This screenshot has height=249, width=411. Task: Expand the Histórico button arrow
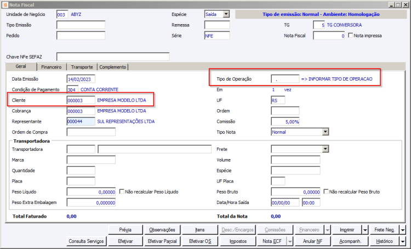pos(403,241)
